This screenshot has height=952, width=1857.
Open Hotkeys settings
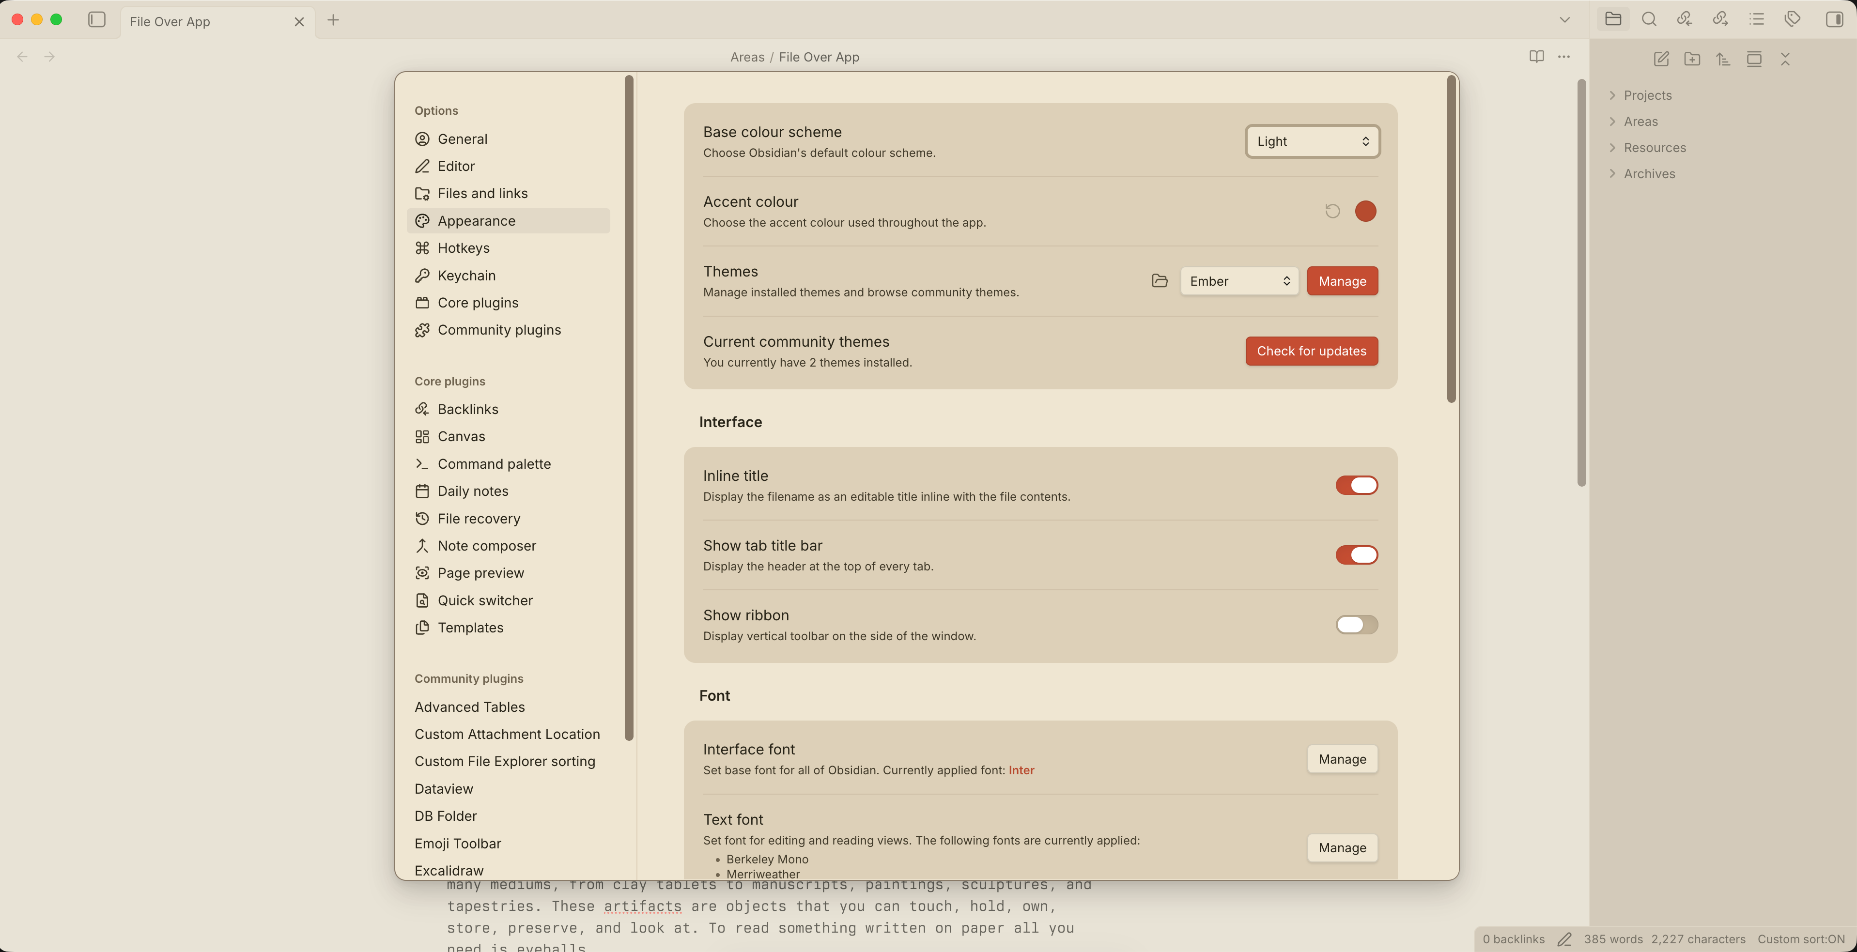coord(508,248)
